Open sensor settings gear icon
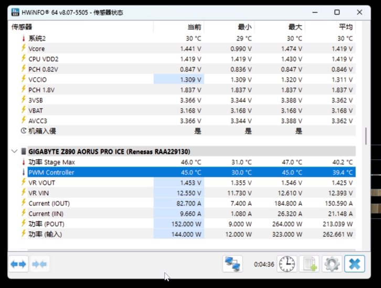 pyautogui.click(x=332, y=264)
